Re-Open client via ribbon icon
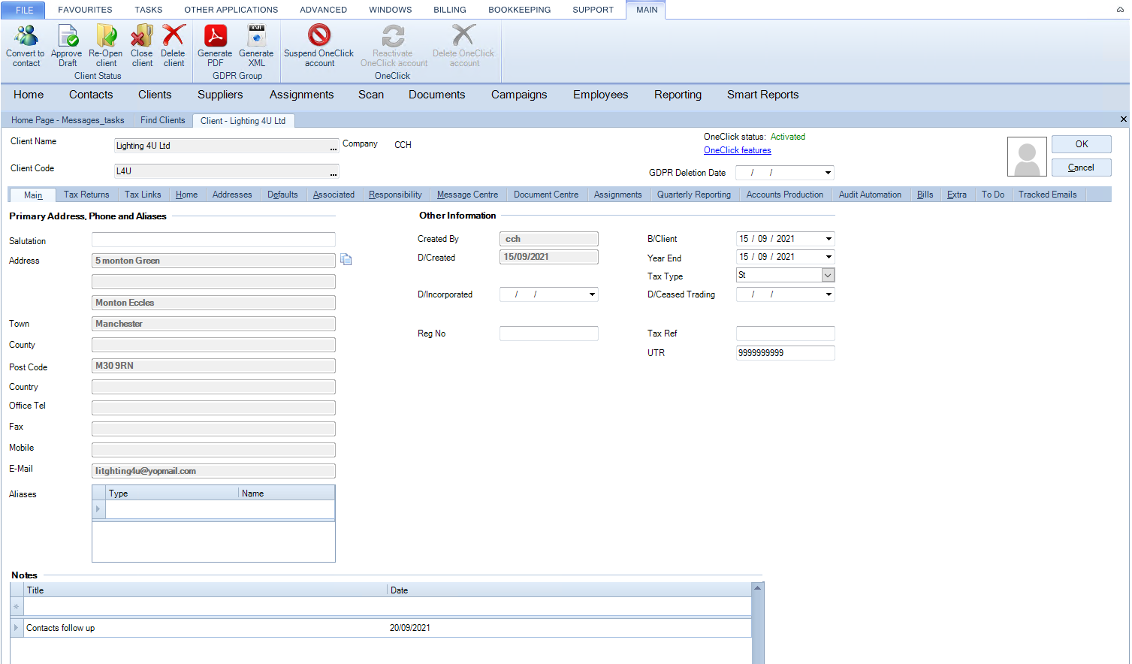 click(106, 35)
